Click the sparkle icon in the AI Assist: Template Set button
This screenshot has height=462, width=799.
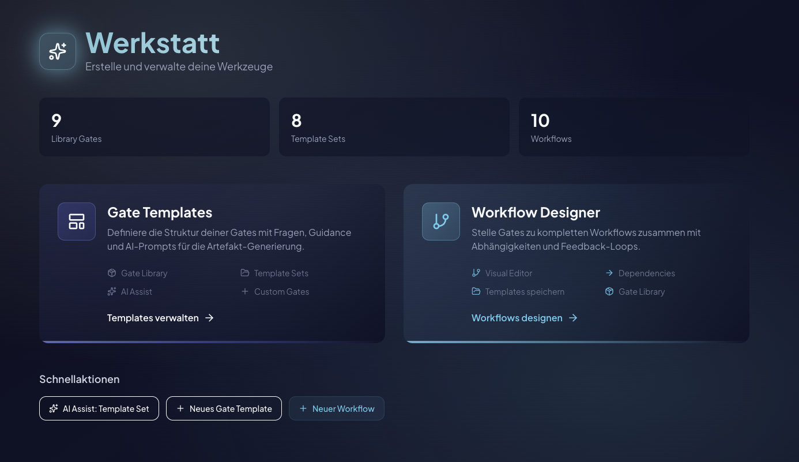click(x=54, y=408)
